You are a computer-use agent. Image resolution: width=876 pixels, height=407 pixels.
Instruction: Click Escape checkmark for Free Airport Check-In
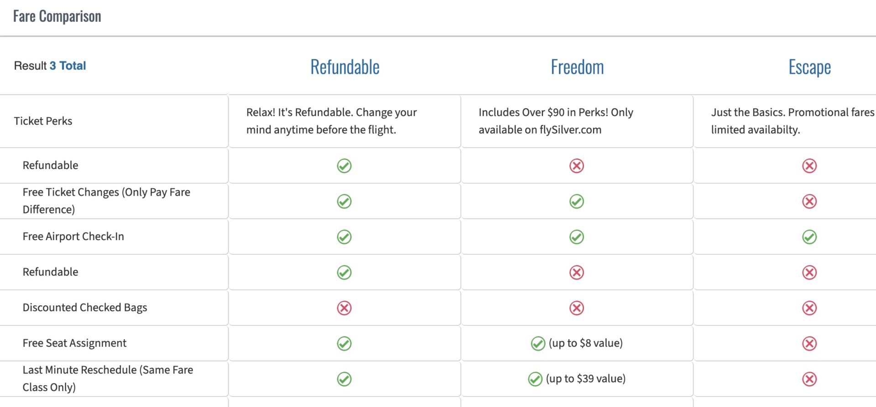pos(809,237)
